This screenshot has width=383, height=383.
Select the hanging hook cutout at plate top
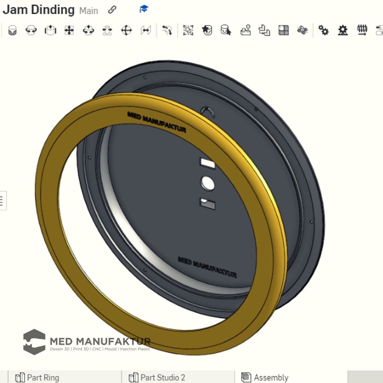(x=208, y=112)
